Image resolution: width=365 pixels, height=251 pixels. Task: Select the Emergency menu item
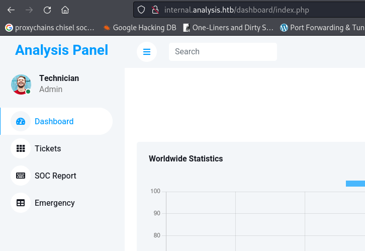coord(56,203)
